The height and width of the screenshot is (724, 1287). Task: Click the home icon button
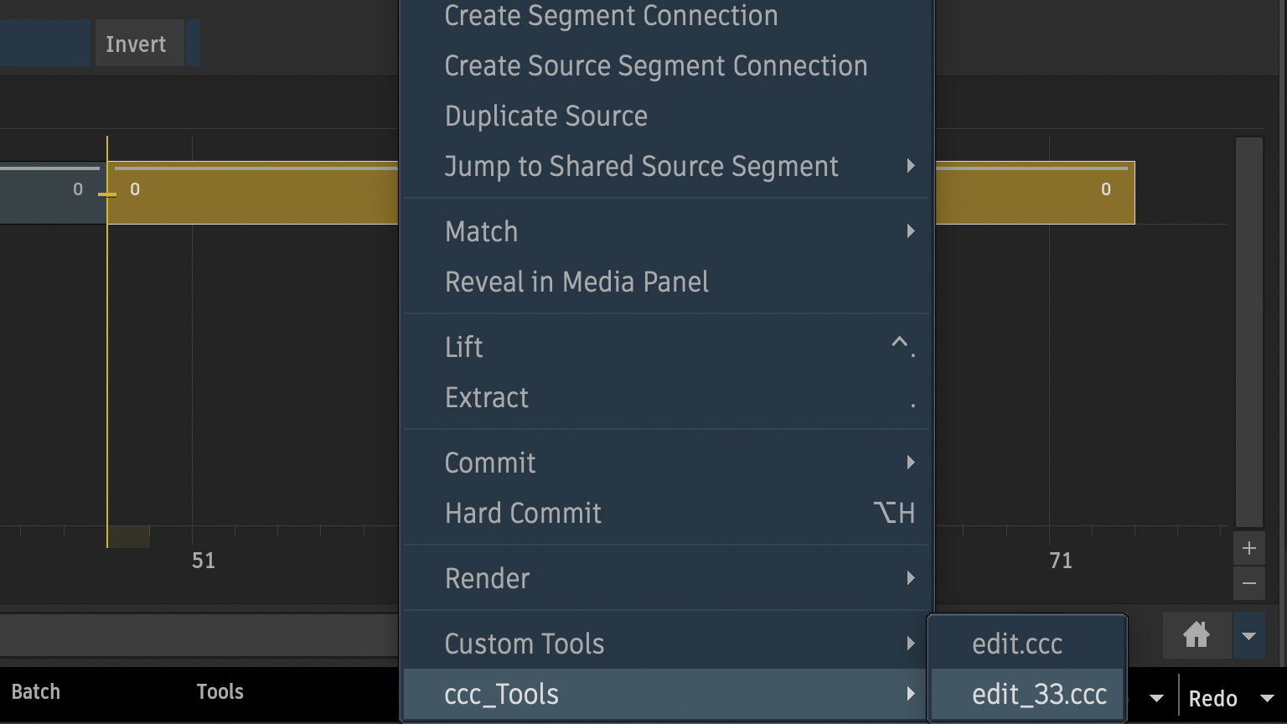click(1197, 635)
